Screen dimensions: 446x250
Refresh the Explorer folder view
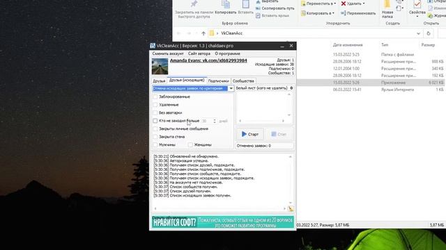tap(429, 33)
